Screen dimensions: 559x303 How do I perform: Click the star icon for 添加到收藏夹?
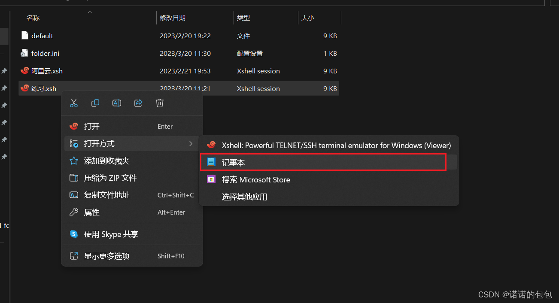[x=74, y=161]
